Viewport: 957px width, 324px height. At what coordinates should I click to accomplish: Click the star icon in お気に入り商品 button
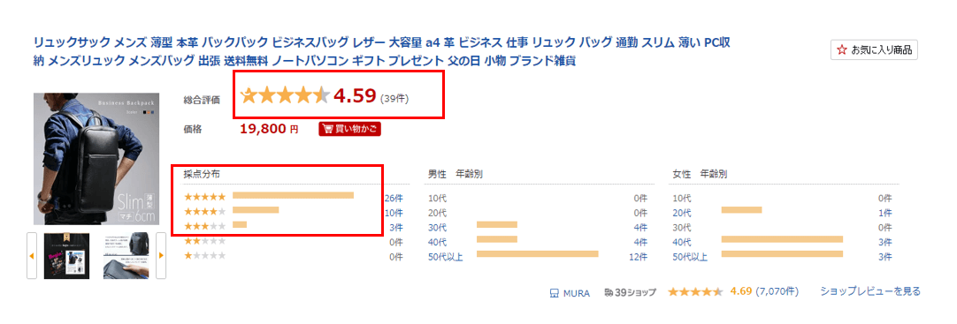tap(842, 49)
